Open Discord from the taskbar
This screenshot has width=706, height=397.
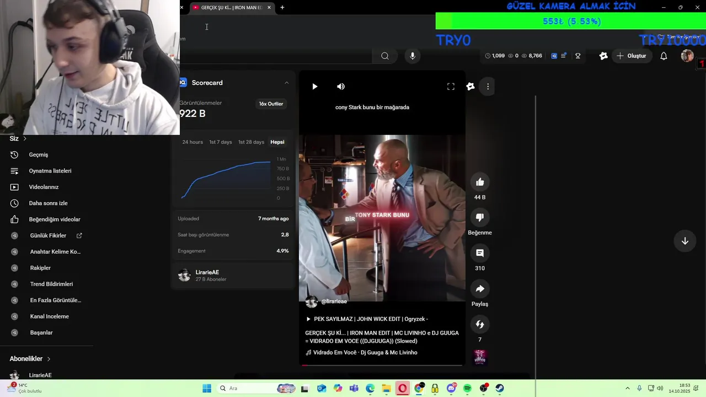451,388
